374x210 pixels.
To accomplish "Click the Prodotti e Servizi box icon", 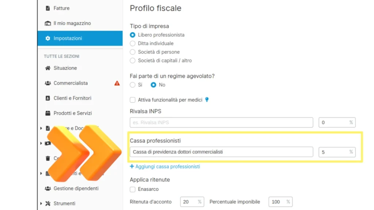I will coord(48,113).
